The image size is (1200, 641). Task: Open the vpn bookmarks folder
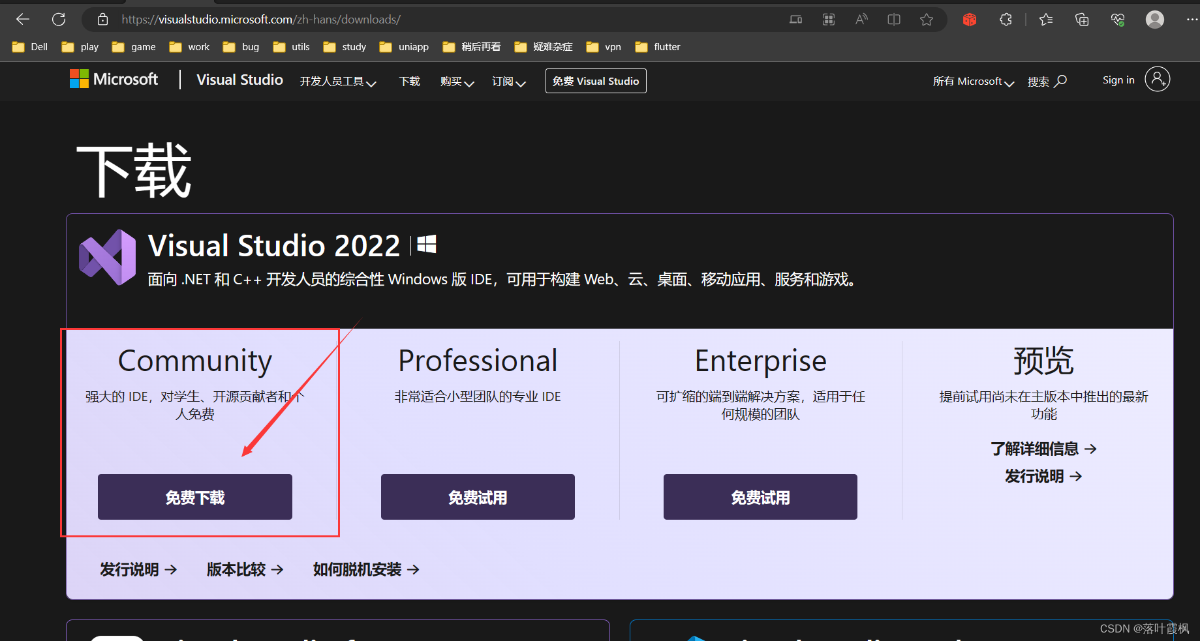604,47
